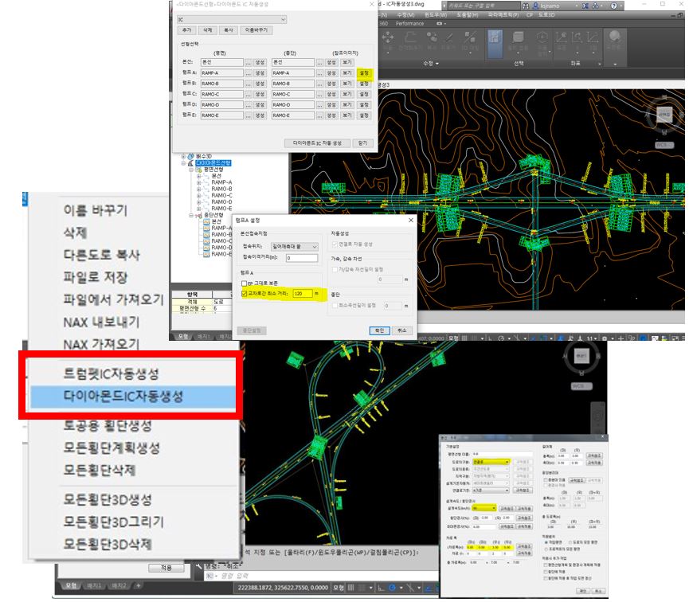
Task: Click the ViewCube in the upper drawing view
Action: pyautogui.click(x=664, y=114)
